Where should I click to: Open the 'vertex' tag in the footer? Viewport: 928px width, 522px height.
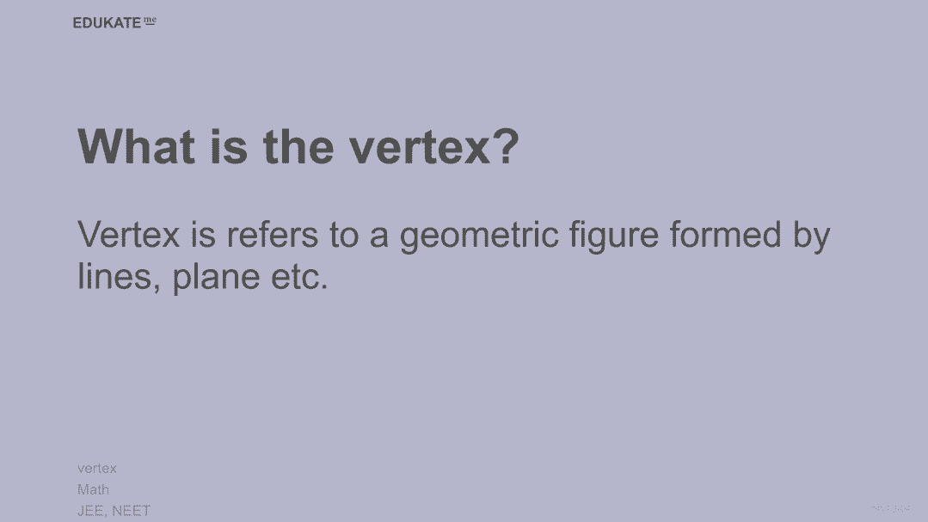97,469
